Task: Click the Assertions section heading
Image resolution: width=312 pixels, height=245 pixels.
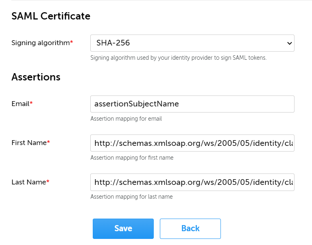Action: point(36,77)
